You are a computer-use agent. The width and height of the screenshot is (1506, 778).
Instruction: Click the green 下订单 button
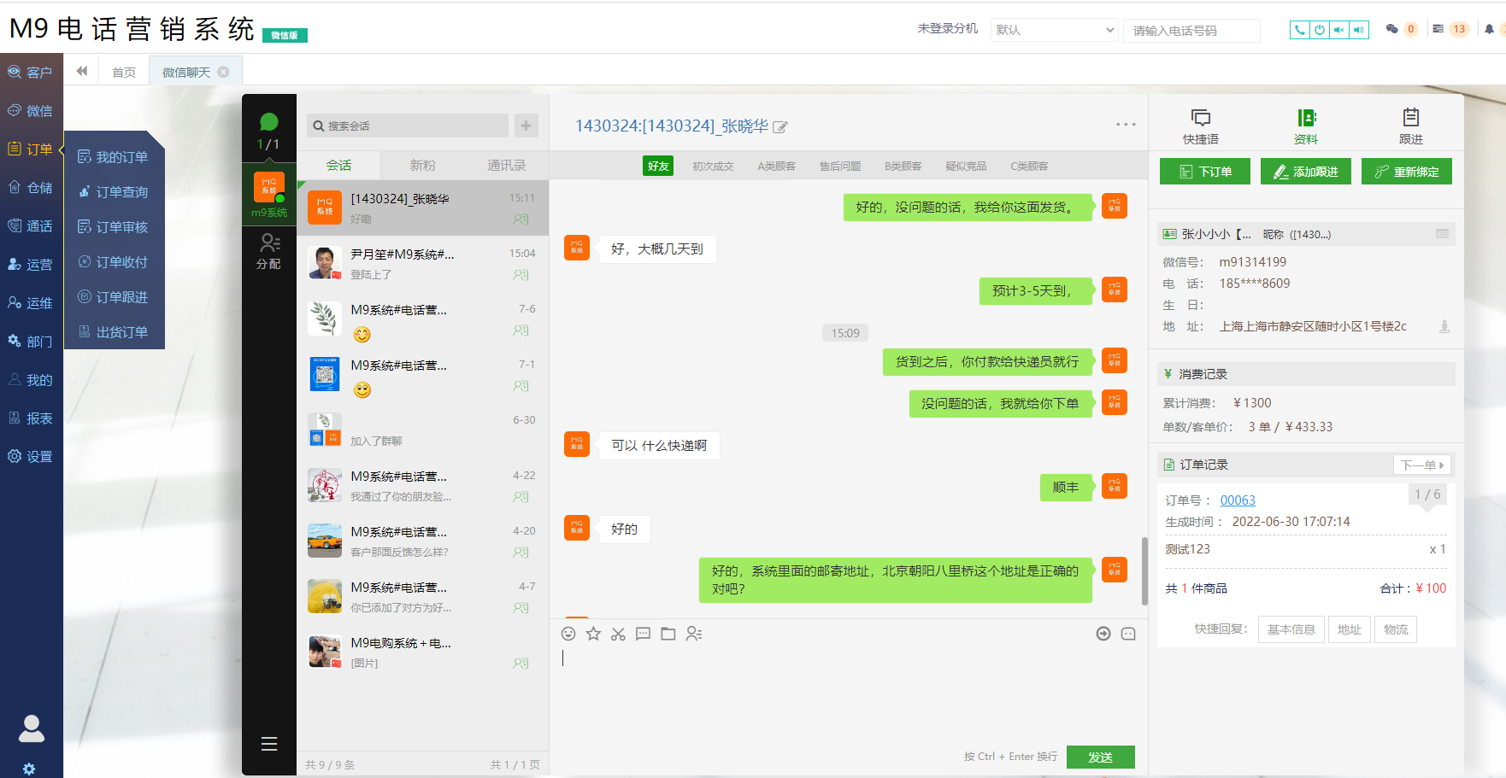point(1205,172)
